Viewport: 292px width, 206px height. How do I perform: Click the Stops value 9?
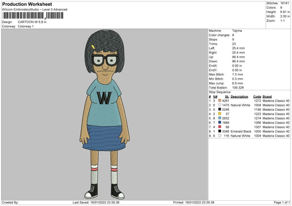pos(233,39)
